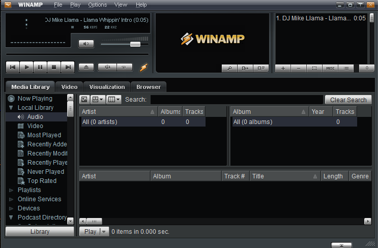Click the arrow-out icon in the Winamp logo panel
The image size is (378, 248).
(245, 69)
